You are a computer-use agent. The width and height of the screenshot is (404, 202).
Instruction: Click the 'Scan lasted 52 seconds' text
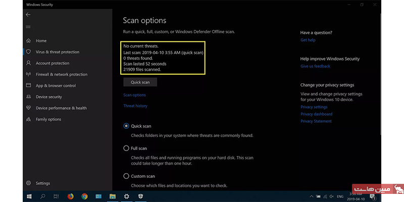[x=145, y=64]
